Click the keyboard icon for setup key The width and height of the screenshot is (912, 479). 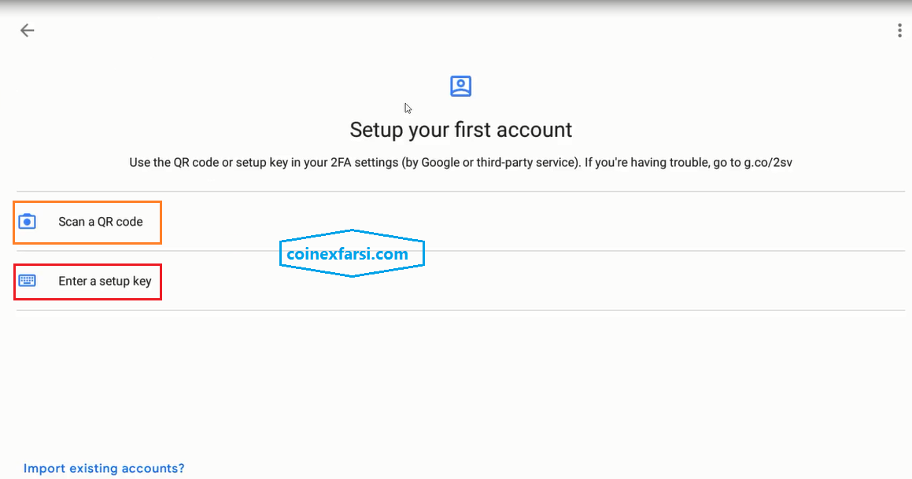click(28, 281)
